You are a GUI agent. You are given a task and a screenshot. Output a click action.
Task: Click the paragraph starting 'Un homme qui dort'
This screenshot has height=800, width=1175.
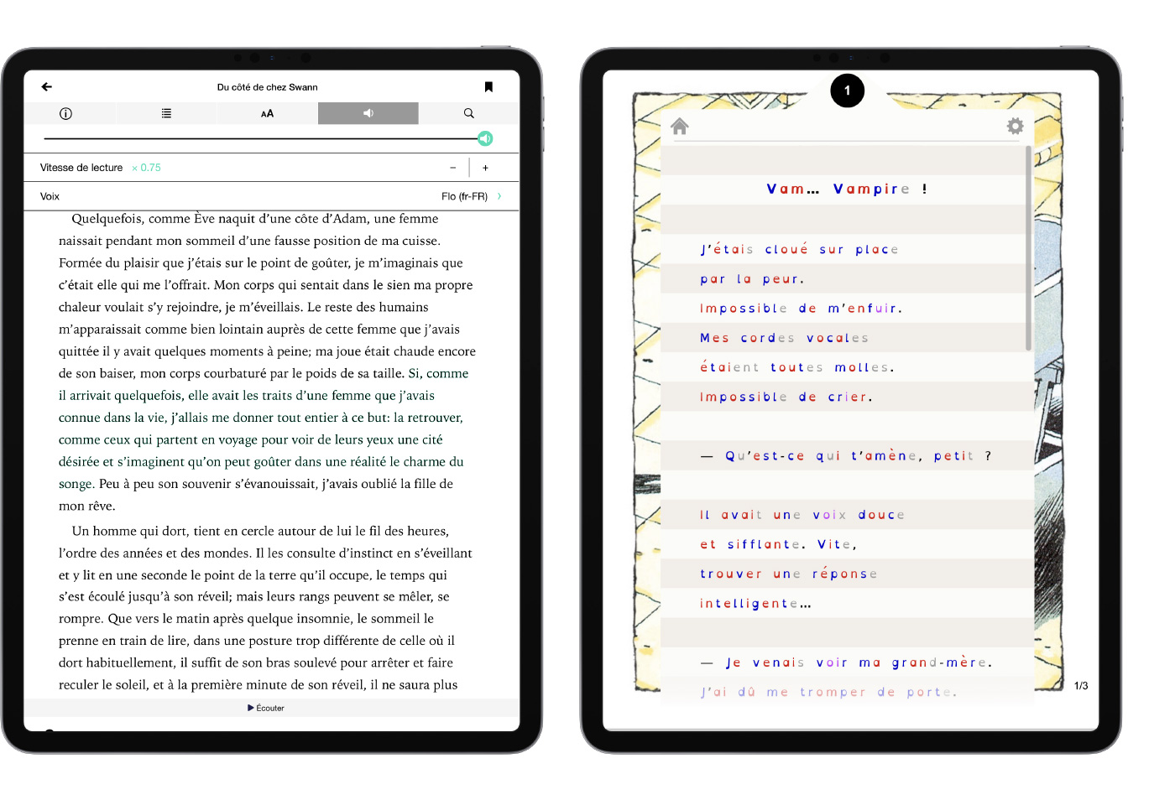click(265, 608)
